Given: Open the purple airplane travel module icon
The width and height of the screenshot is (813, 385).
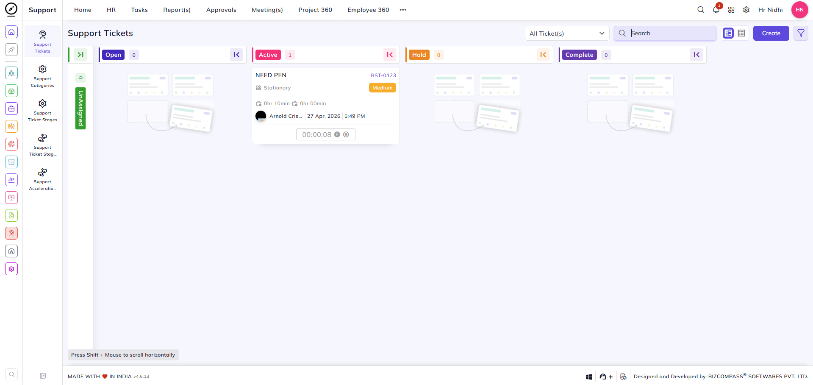Looking at the screenshot, I should 11,180.
